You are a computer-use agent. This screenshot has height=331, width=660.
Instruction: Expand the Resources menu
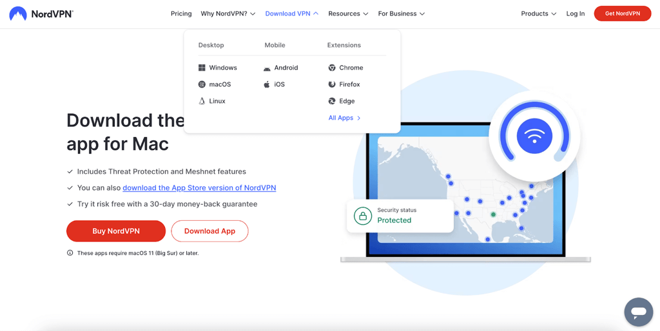point(348,14)
